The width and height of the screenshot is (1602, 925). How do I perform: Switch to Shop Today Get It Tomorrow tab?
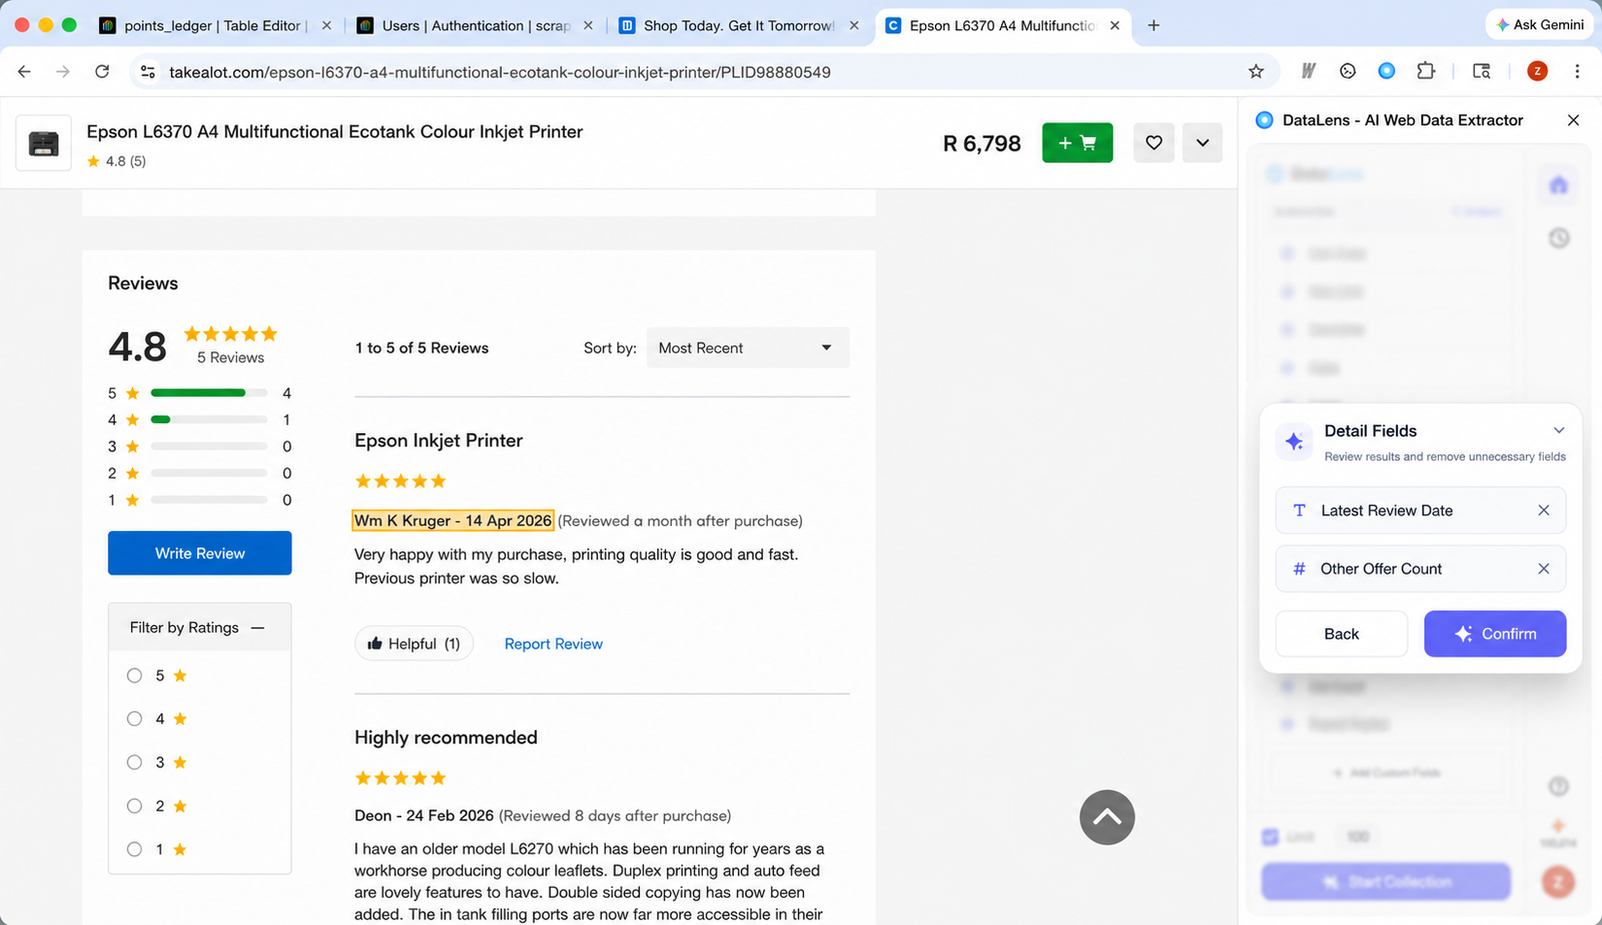pyautogui.click(x=738, y=25)
